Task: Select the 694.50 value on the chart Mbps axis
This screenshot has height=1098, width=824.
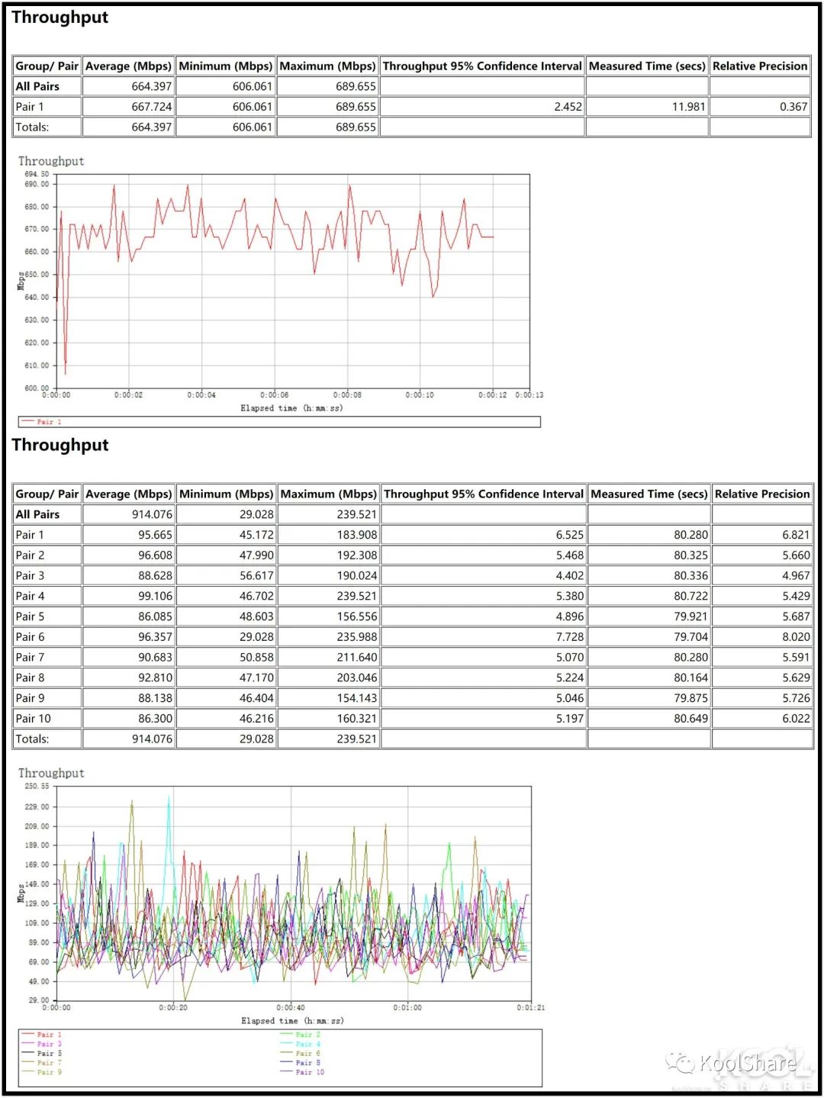Action: coord(37,175)
